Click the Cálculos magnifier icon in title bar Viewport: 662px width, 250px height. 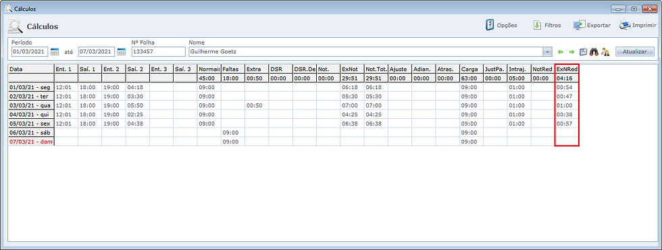[x=7, y=8]
